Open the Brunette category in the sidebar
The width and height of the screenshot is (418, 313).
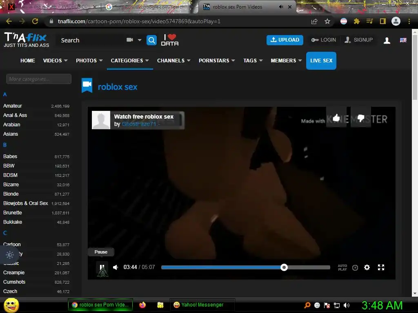[x=13, y=213]
